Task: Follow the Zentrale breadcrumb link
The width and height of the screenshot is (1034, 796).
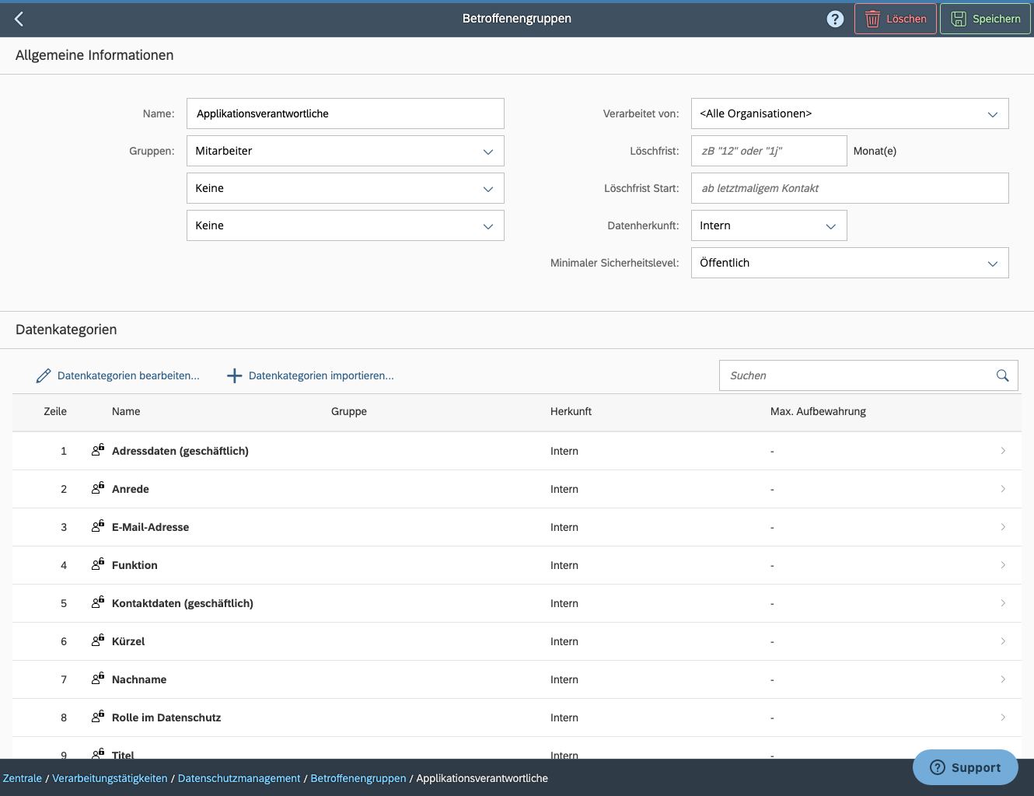Action: 22,778
